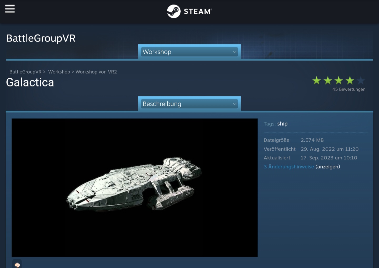Open the Workshop dropdown

click(189, 52)
